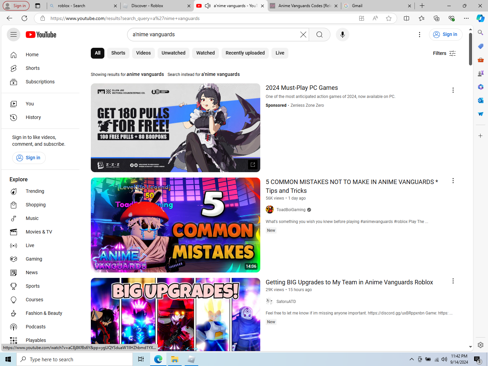Add page to favorites star
The height and width of the screenshot is (366, 488).
pyautogui.click(x=389, y=18)
